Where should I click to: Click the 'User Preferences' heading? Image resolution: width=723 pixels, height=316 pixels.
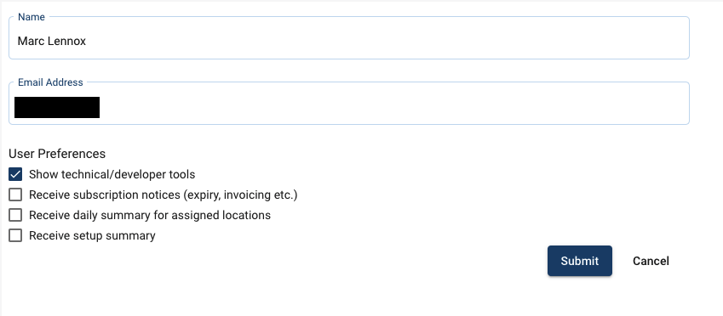coord(57,153)
